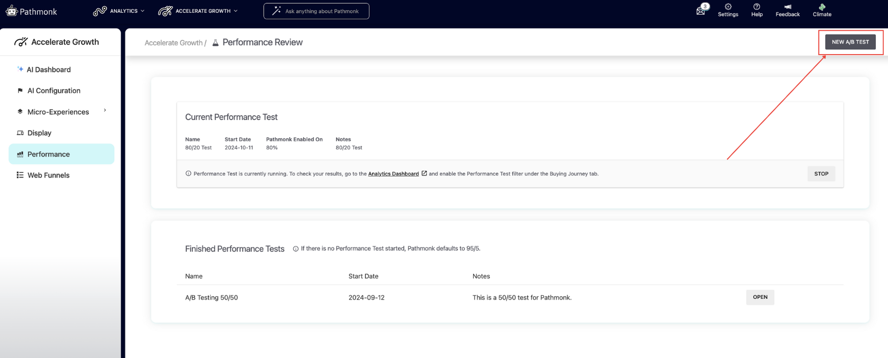Click the AI Dashboard sparkle icon
Viewport: 888px width, 358px height.
click(x=20, y=69)
